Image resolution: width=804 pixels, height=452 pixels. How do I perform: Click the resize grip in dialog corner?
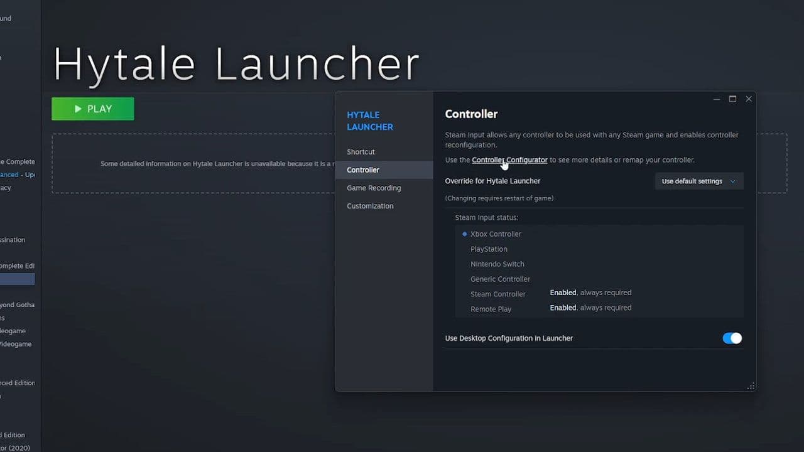click(x=751, y=386)
